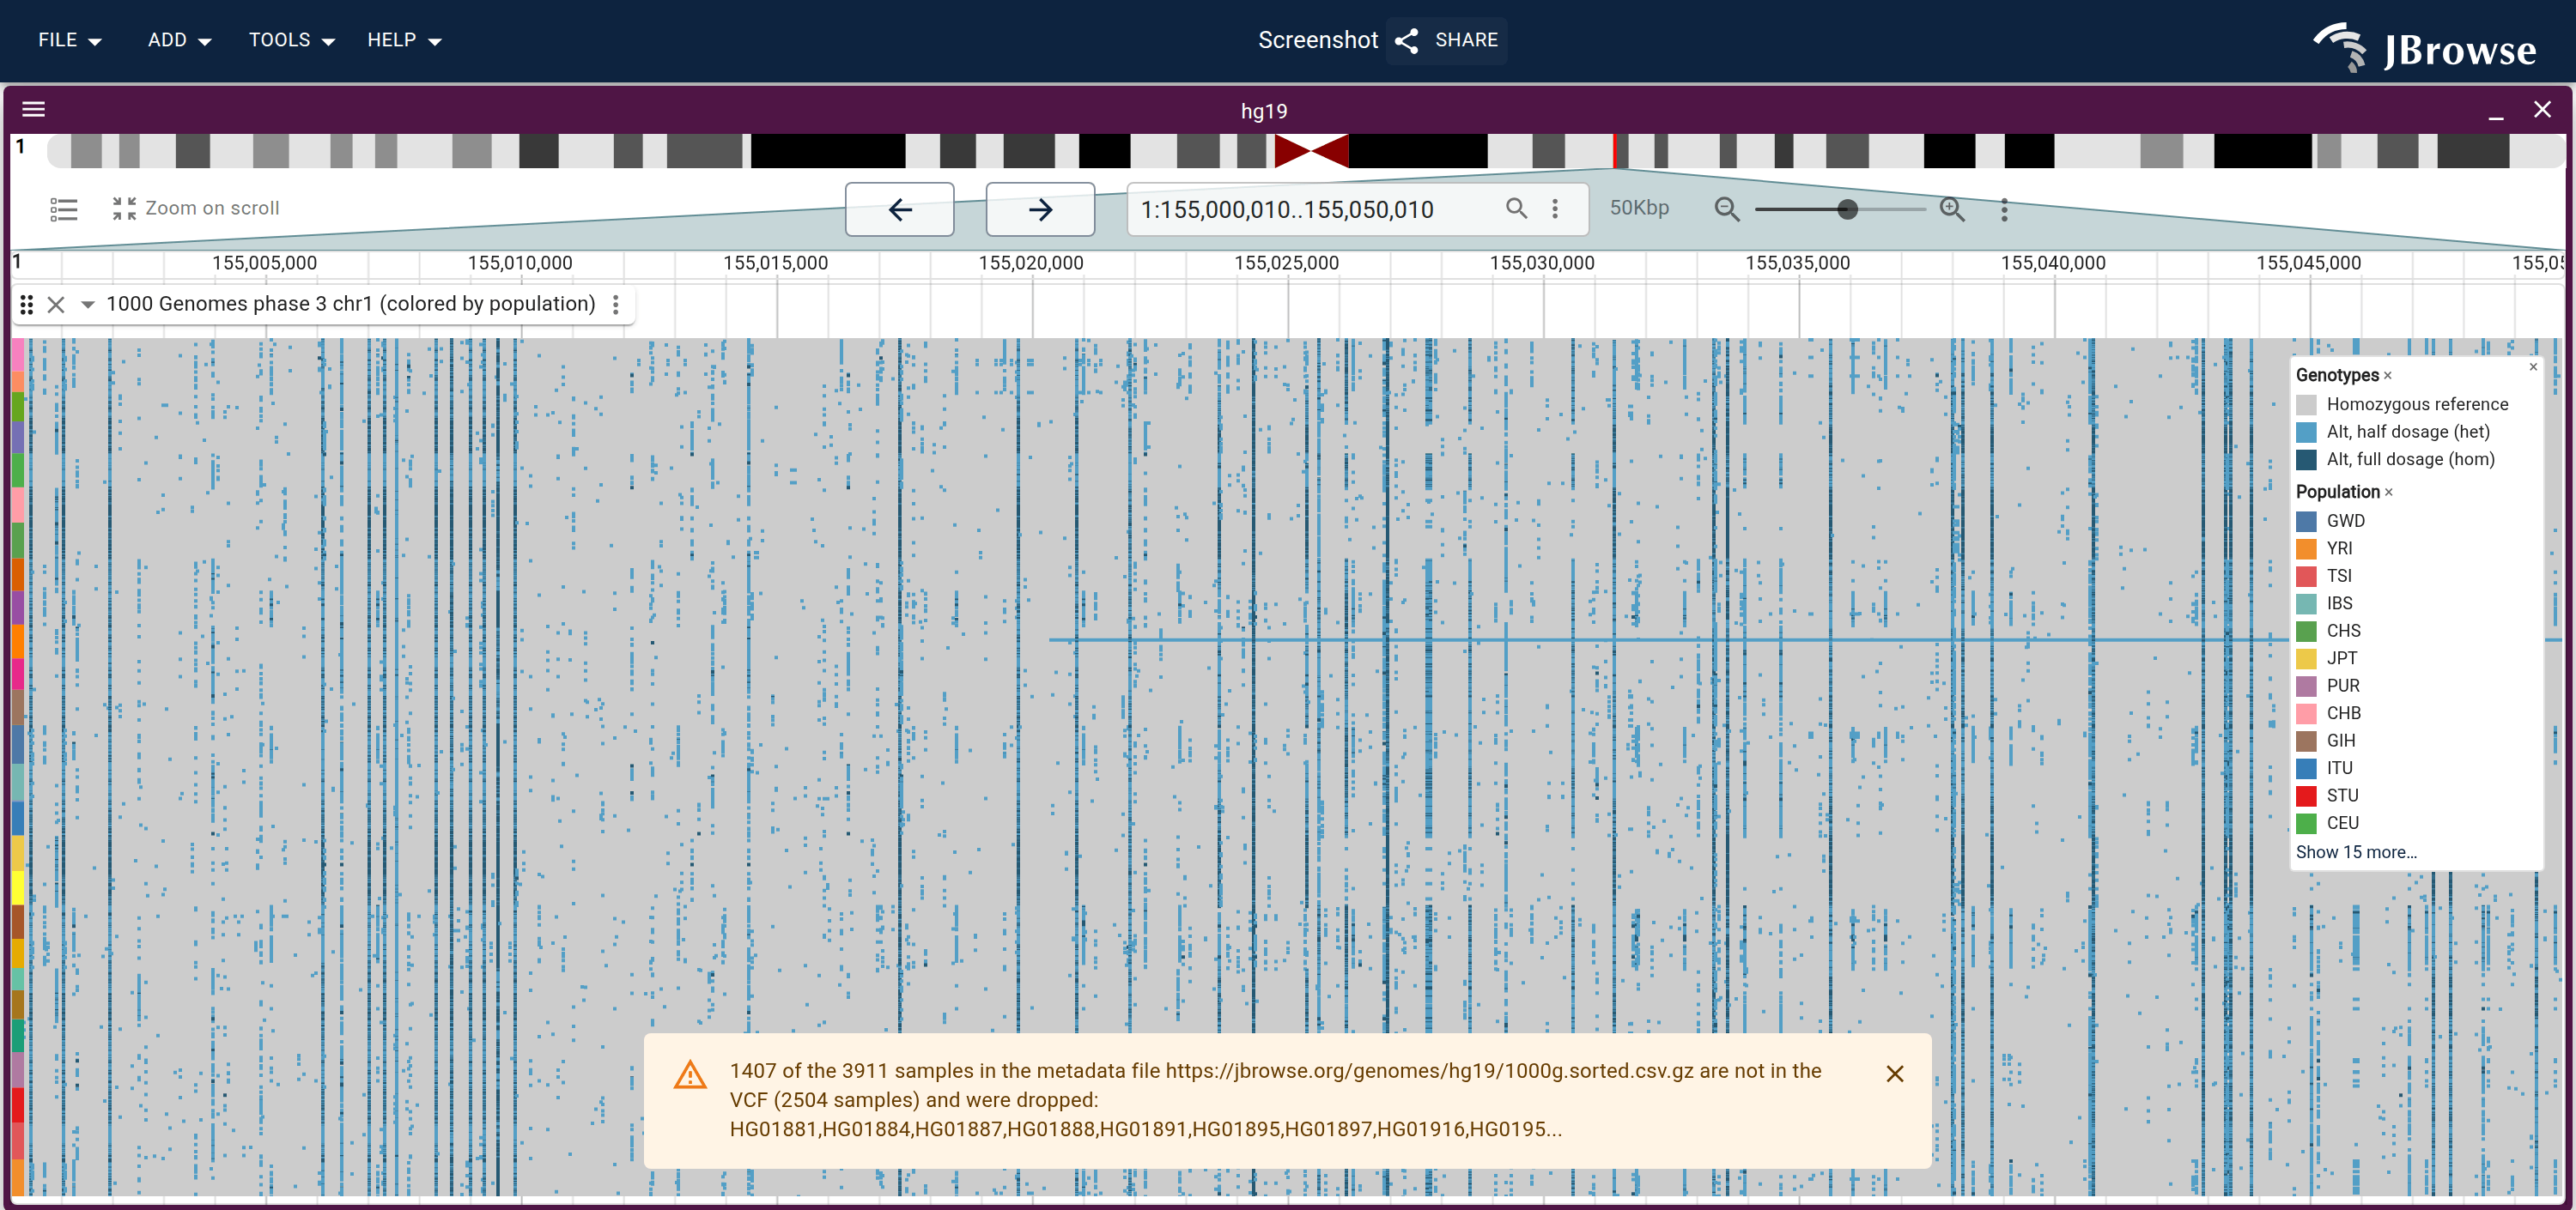Screen dimensions: 2576x1210
Task: Click the YRI population swatch
Action: pyautogui.click(x=2307, y=548)
